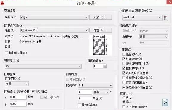This screenshot has width=172, height=110.
Task: Click the 特性 (Properties) printer button
Action: pyautogui.click(x=101, y=30)
